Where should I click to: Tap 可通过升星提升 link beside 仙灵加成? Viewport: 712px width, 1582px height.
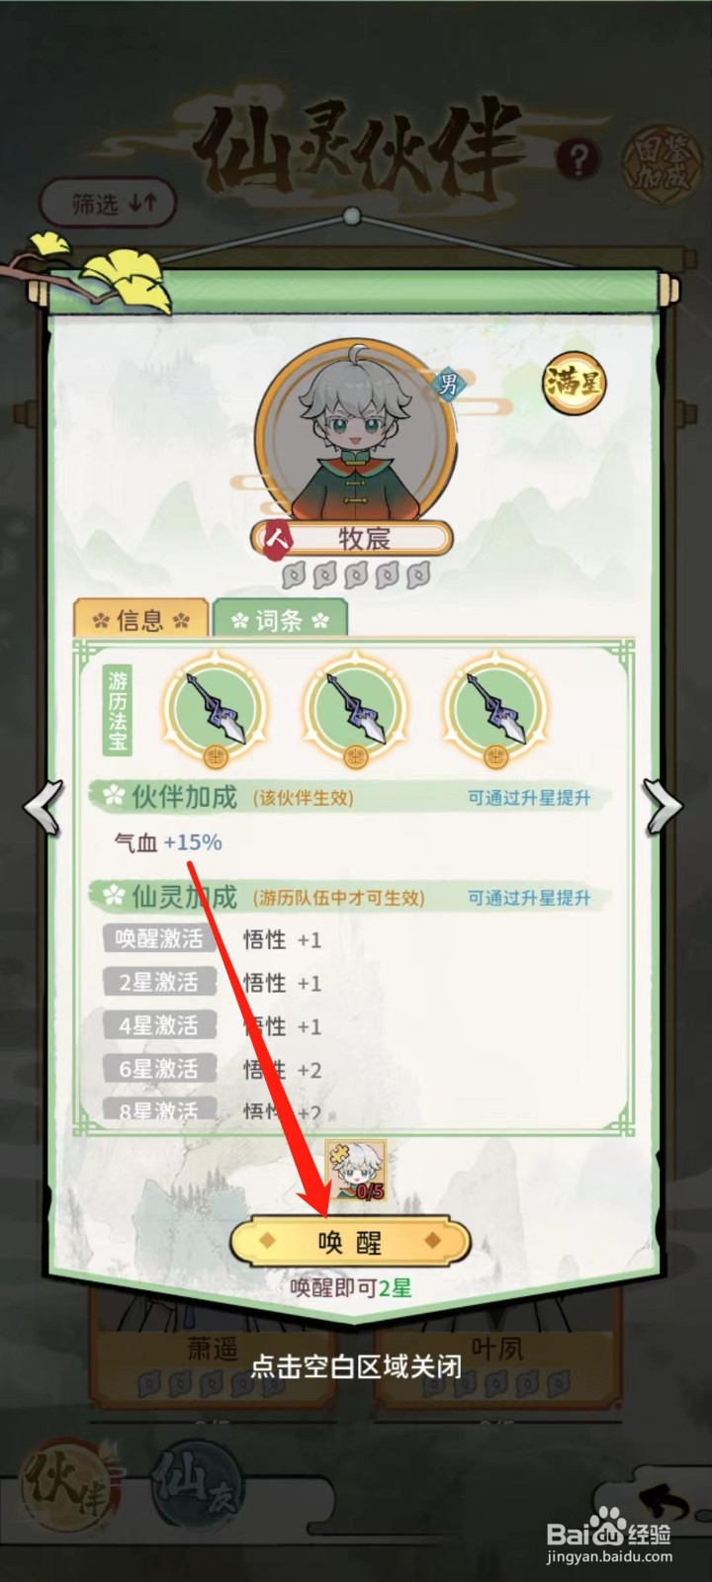coord(528,897)
